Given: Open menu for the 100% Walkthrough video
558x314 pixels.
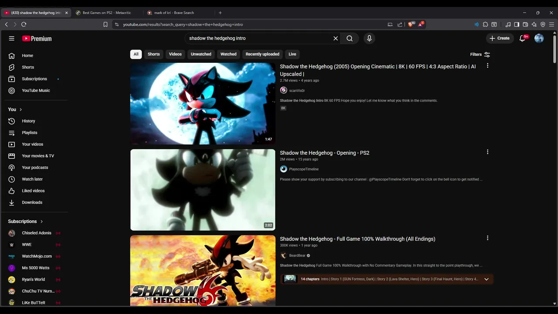Looking at the screenshot, I should click(487, 238).
